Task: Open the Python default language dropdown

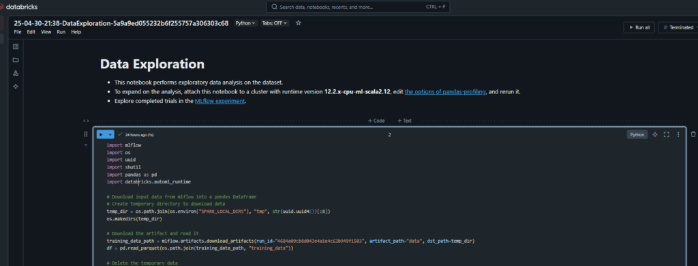Action: pos(245,23)
